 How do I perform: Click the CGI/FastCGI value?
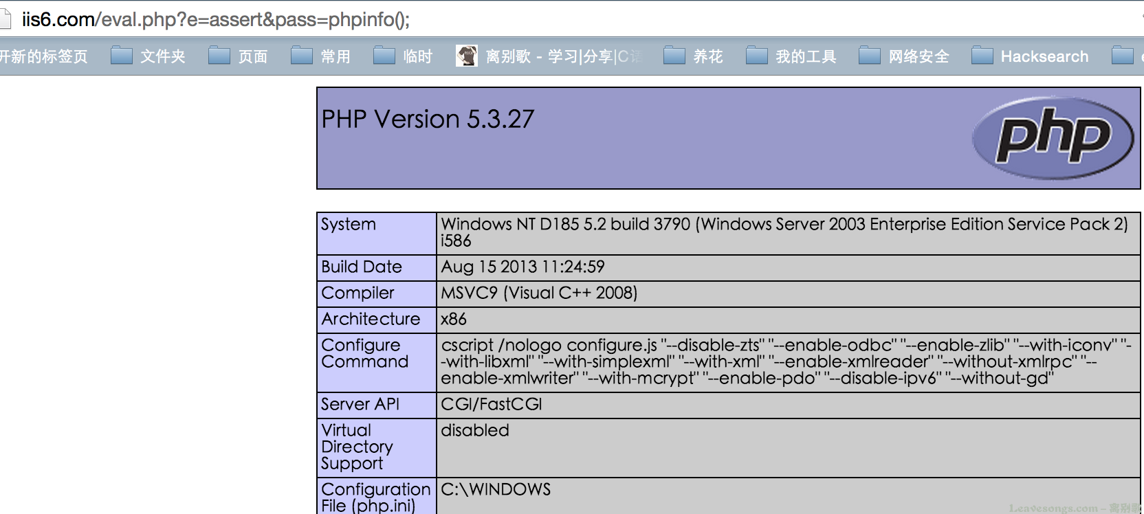click(492, 404)
